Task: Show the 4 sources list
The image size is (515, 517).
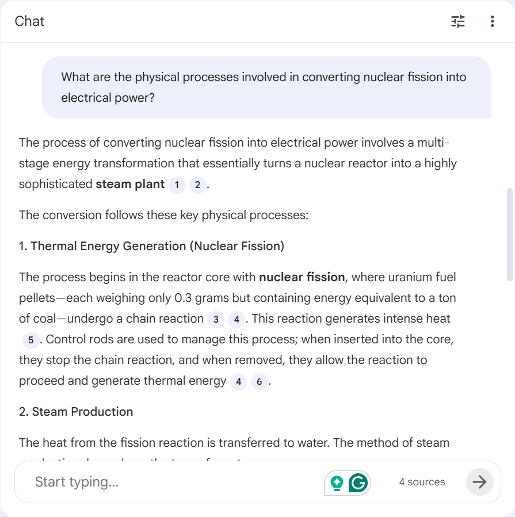Action: tap(422, 482)
